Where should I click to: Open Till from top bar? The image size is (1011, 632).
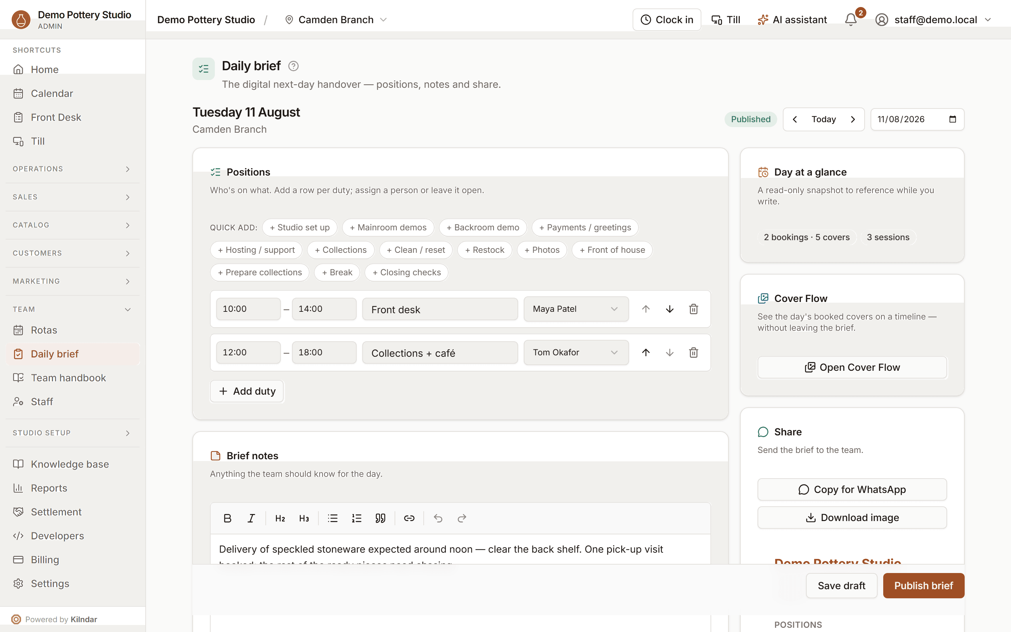click(726, 20)
